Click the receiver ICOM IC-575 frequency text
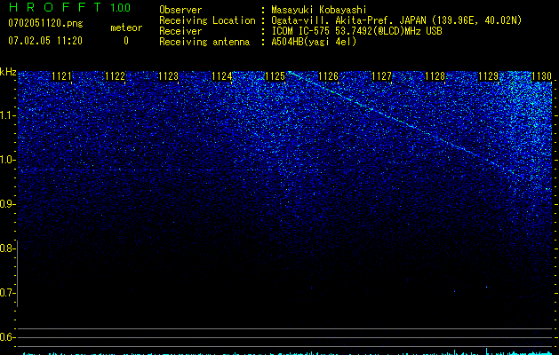This screenshot has width=559, height=355. pos(356,31)
